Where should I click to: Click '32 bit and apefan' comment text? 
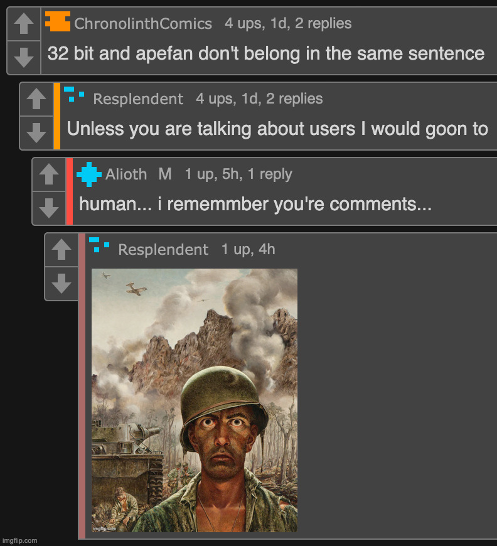265,53
